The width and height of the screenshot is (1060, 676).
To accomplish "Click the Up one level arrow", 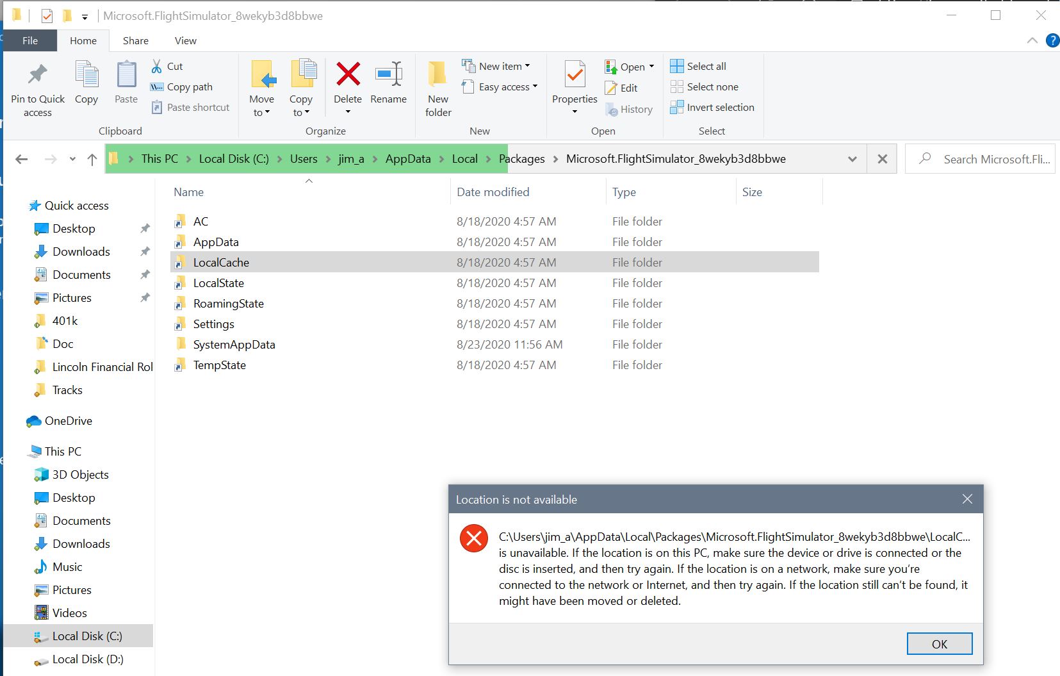I will [x=92, y=159].
